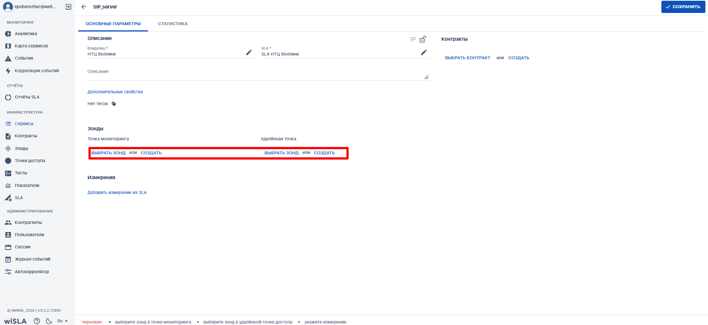The height and width of the screenshot is (325, 708).
Task: Add a tag via tag icon near Нет тегов
Action: click(114, 104)
